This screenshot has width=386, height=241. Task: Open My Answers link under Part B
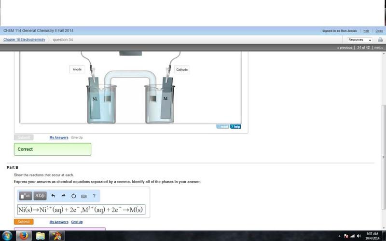(59, 222)
